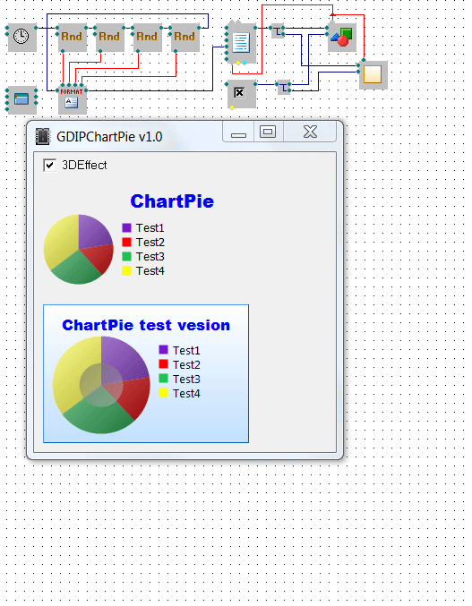Minimize the GDIPChartPie window
The height and width of the screenshot is (606, 472).
[238, 132]
